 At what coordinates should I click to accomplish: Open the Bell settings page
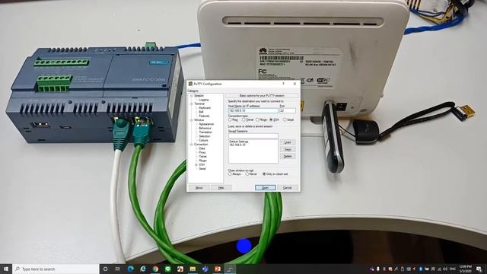click(x=201, y=112)
